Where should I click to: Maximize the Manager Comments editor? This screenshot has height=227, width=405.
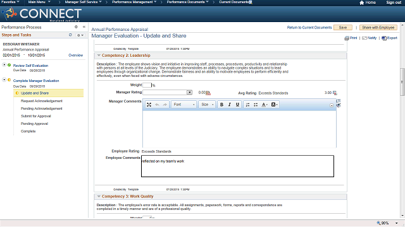tap(149, 105)
